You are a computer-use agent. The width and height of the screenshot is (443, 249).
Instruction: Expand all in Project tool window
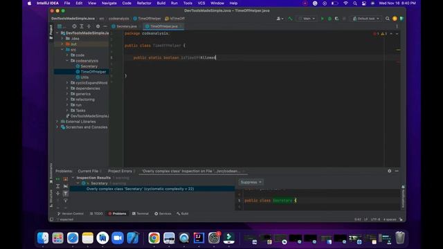coord(82,26)
